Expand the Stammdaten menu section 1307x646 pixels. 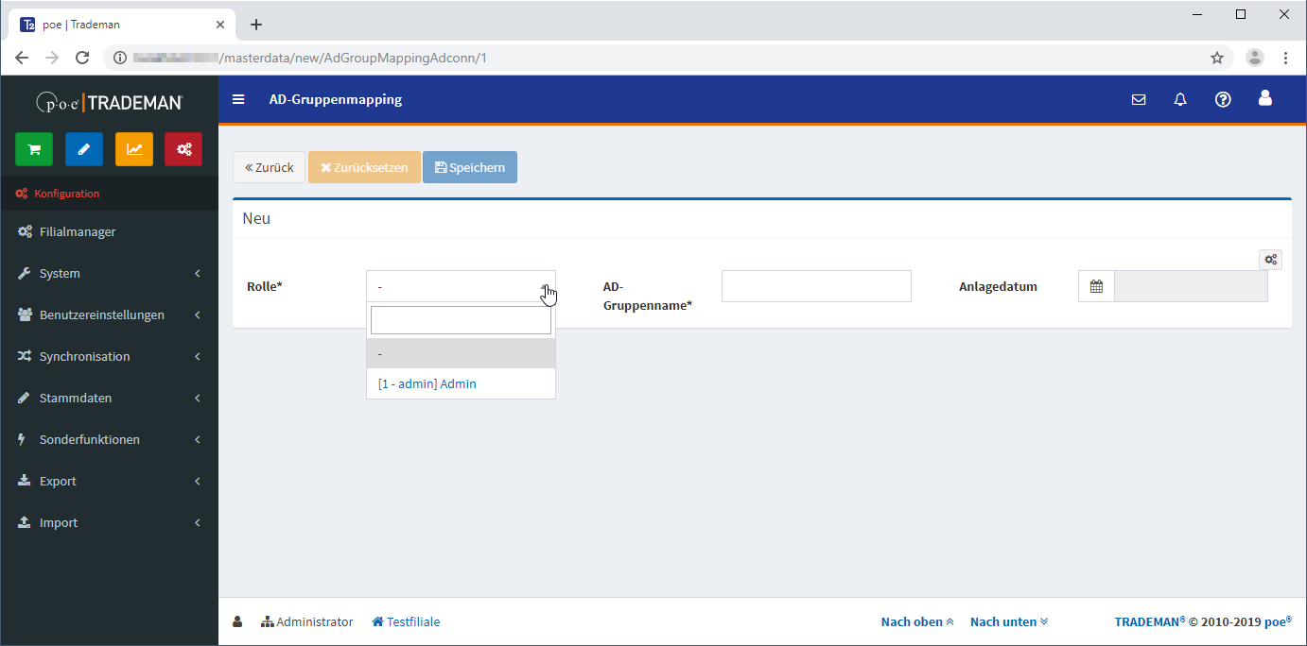(109, 398)
